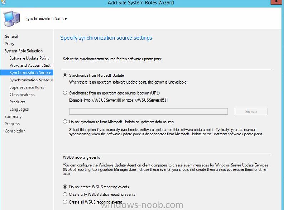The height and width of the screenshot is (210, 284).
Task: Go to the Products step
Action: click(x=17, y=102)
